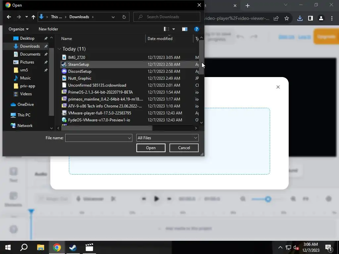Toggle Chrome side panel icon
Screen dimensions: 339x254
pyautogui.click(x=311, y=19)
